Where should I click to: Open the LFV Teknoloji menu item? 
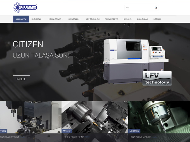(93, 19)
